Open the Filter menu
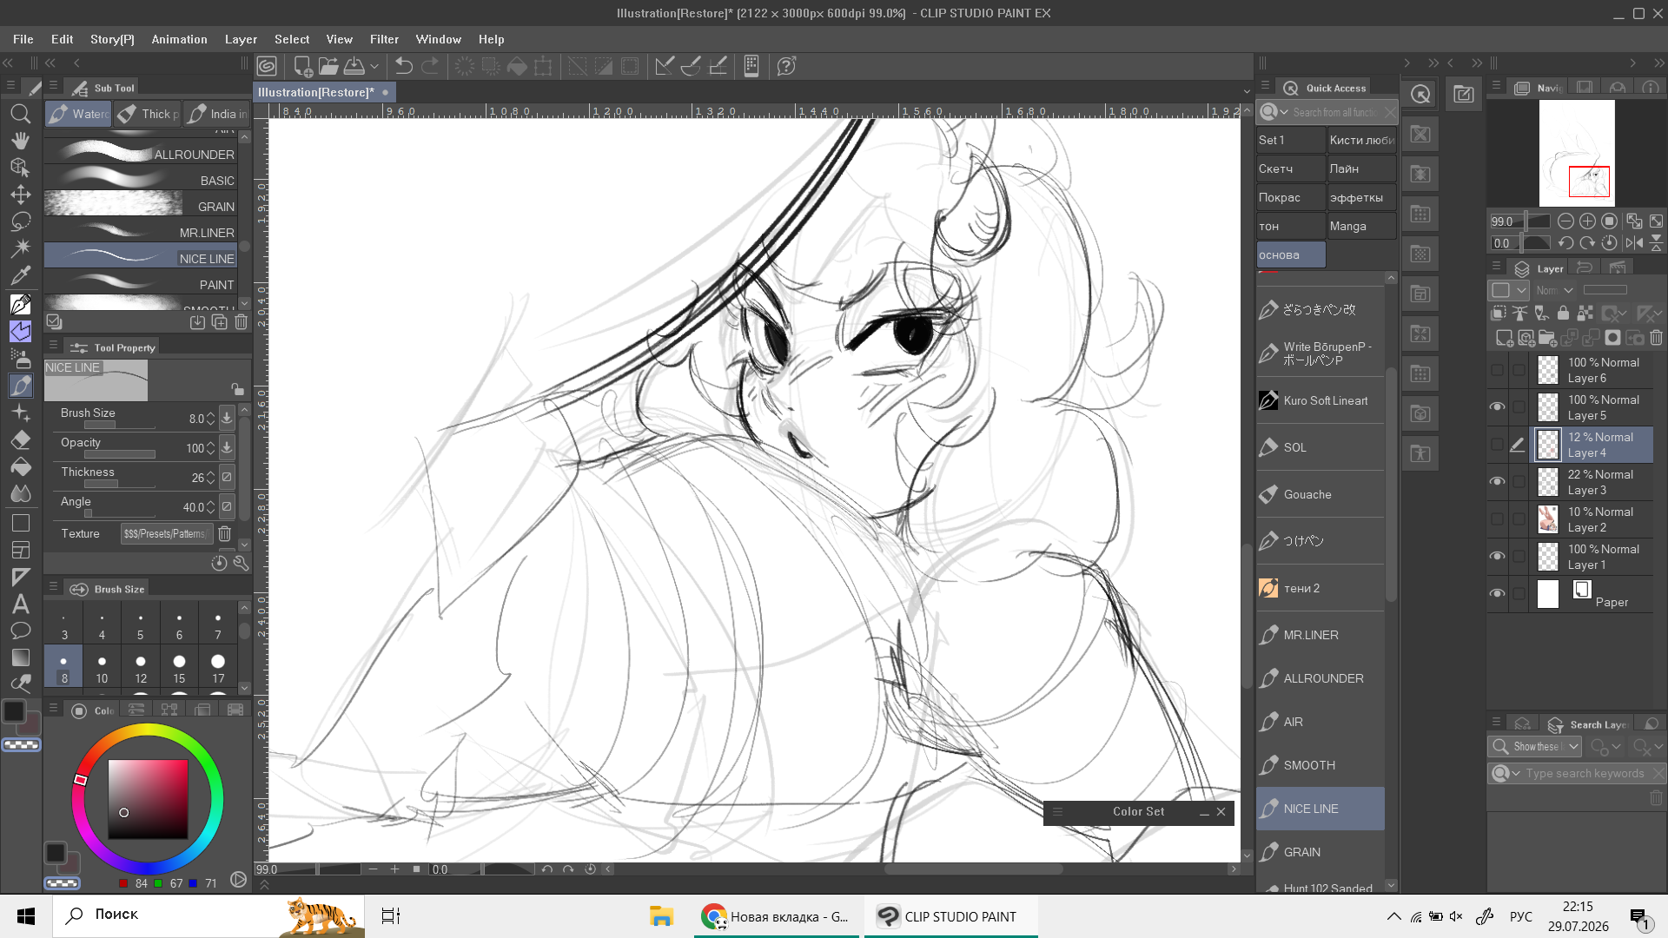Image resolution: width=1668 pixels, height=938 pixels. click(384, 39)
